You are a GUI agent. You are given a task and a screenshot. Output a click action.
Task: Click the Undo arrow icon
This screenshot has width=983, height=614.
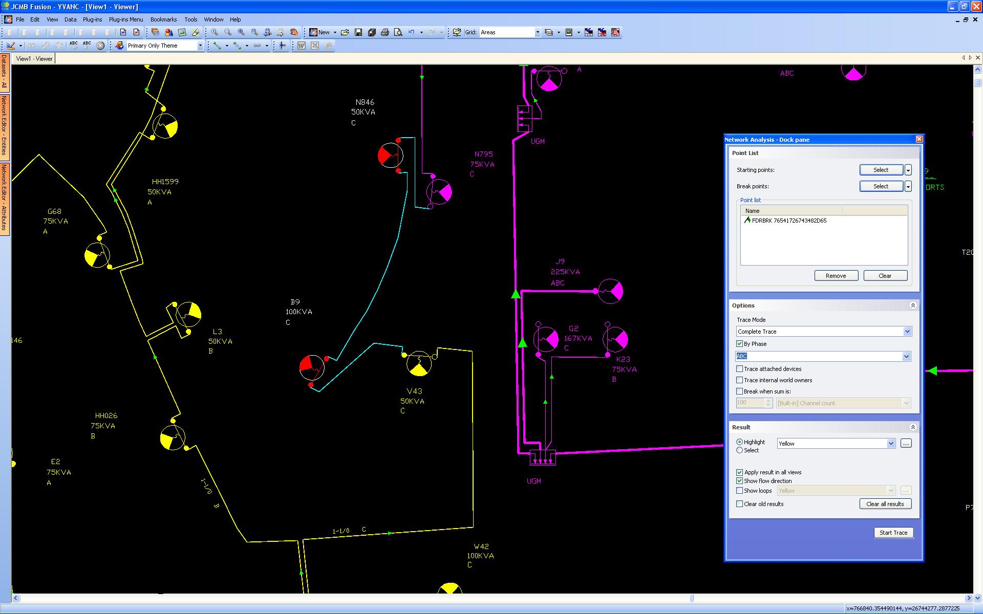(x=411, y=32)
